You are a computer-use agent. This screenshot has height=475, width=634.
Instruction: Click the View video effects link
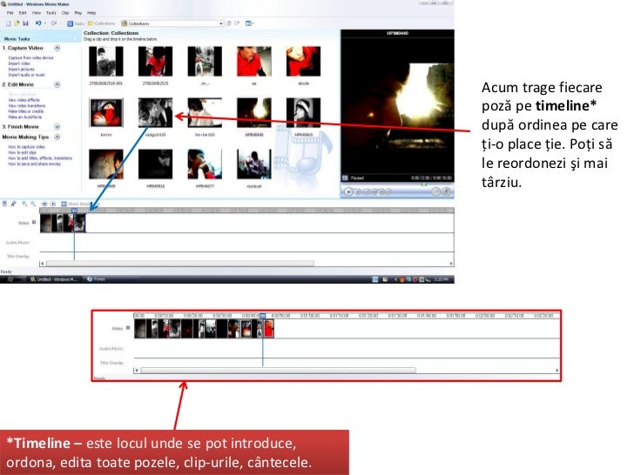[24, 100]
